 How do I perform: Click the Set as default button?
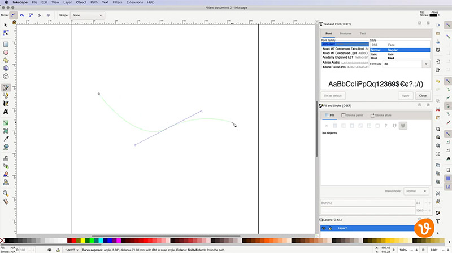[333, 96]
